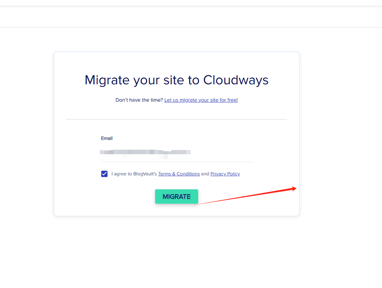Viewport: 382px width, 288px height.
Task: Click the "I agree to BlogVault's" text
Action: tap(134, 174)
